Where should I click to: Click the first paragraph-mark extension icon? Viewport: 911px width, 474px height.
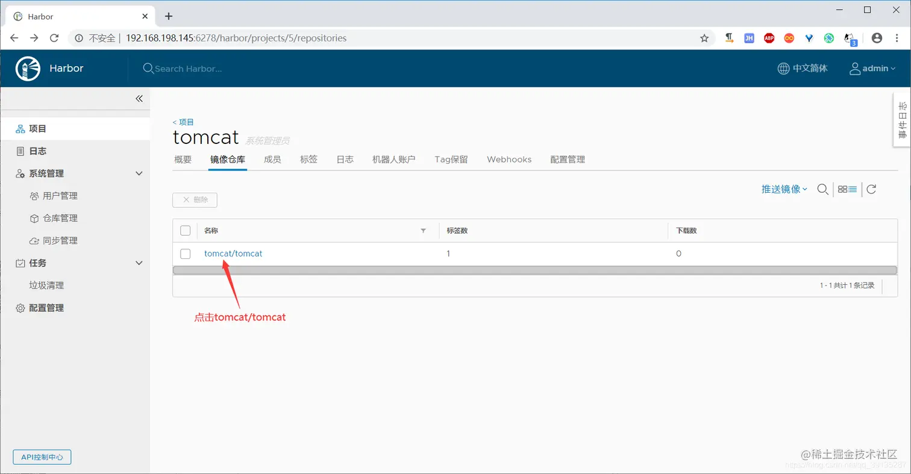click(x=729, y=38)
